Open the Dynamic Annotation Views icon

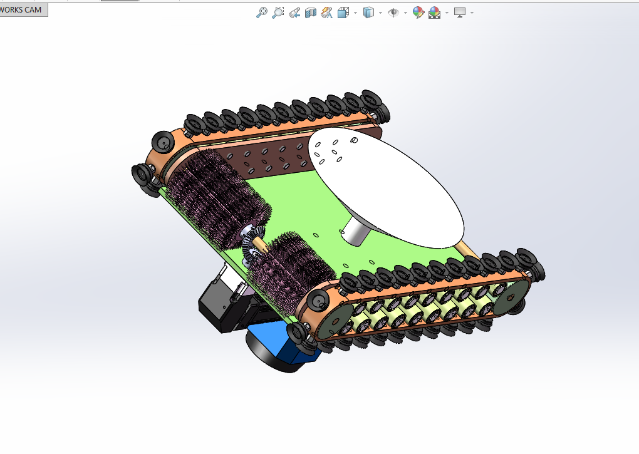pyautogui.click(x=327, y=13)
